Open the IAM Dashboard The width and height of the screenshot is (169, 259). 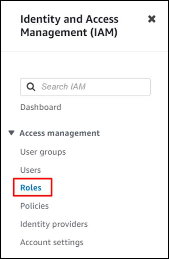point(41,107)
